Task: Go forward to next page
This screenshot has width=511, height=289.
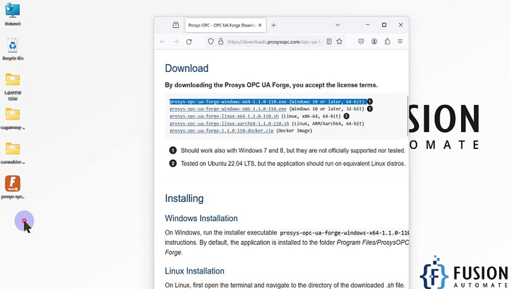Action: click(x=176, y=41)
